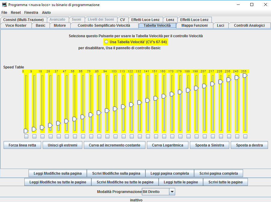
Task: Click Leggi pagina completa button
Action: (170, 173)
